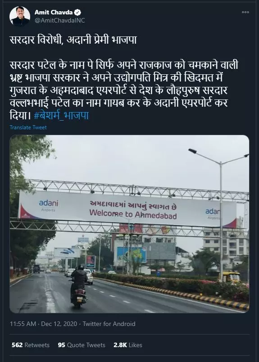The height and width of the screenshot is (362, 259).
Task: Open the Amit Chavda display name link
Action: (x=54, y=12)
